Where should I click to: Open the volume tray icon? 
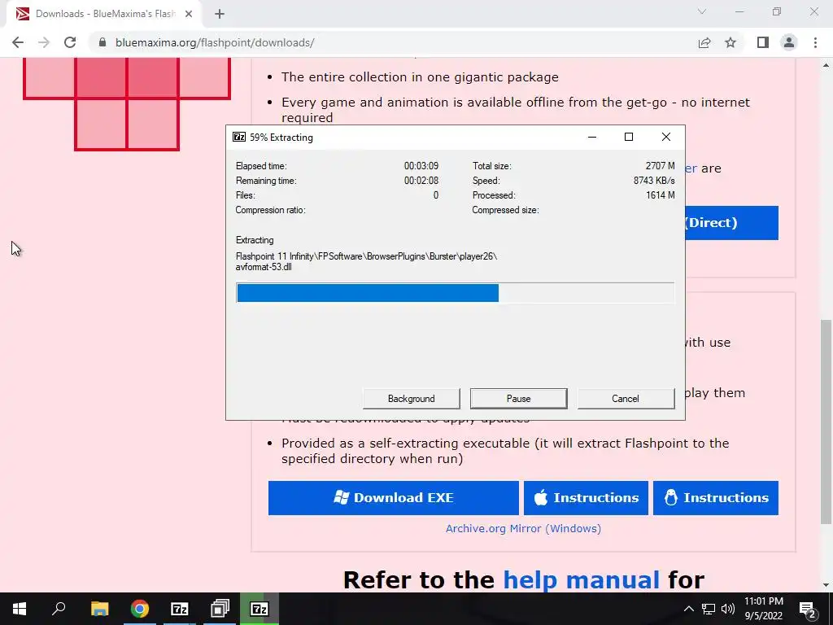(x=728, y=609)
